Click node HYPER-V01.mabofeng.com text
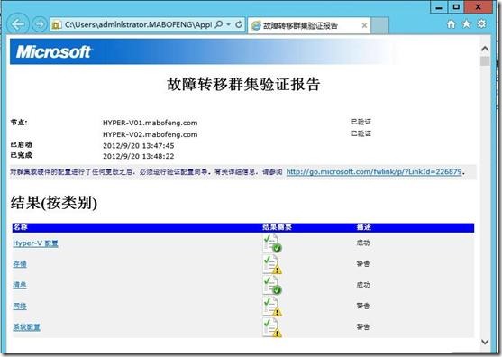This screenshot has height=357, width=502. click(x=151, y=123)
